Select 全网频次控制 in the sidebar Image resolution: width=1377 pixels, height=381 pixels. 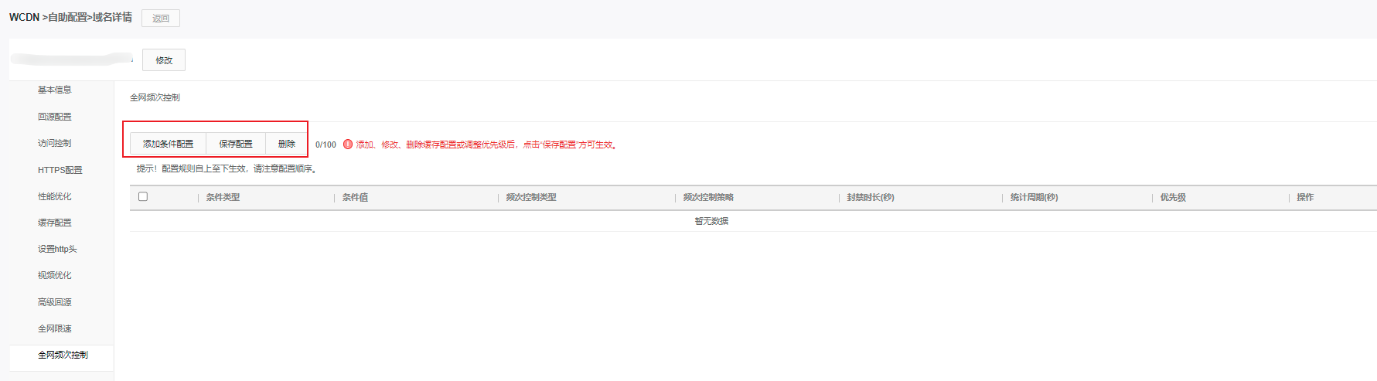tap(63, 355)
